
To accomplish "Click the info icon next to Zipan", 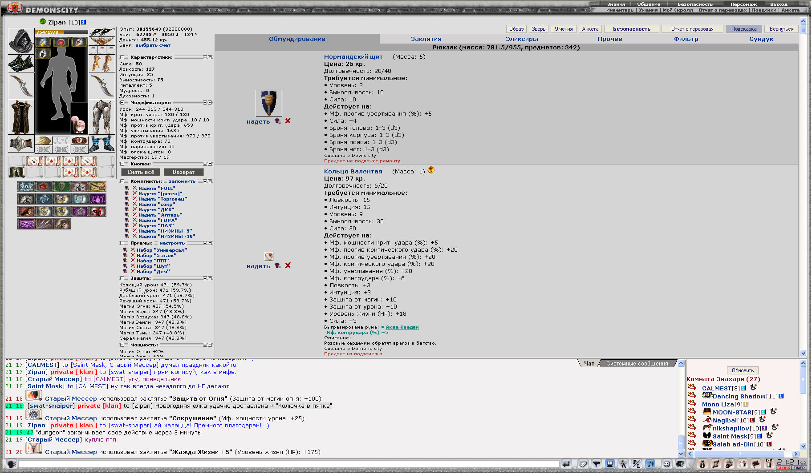I will pos(83,22).
